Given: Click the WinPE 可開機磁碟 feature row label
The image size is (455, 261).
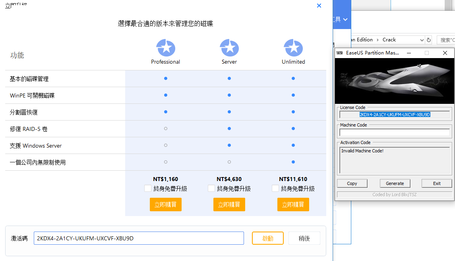Looking at the screenshot, I should pyautogui.click(x=32, y=95).
